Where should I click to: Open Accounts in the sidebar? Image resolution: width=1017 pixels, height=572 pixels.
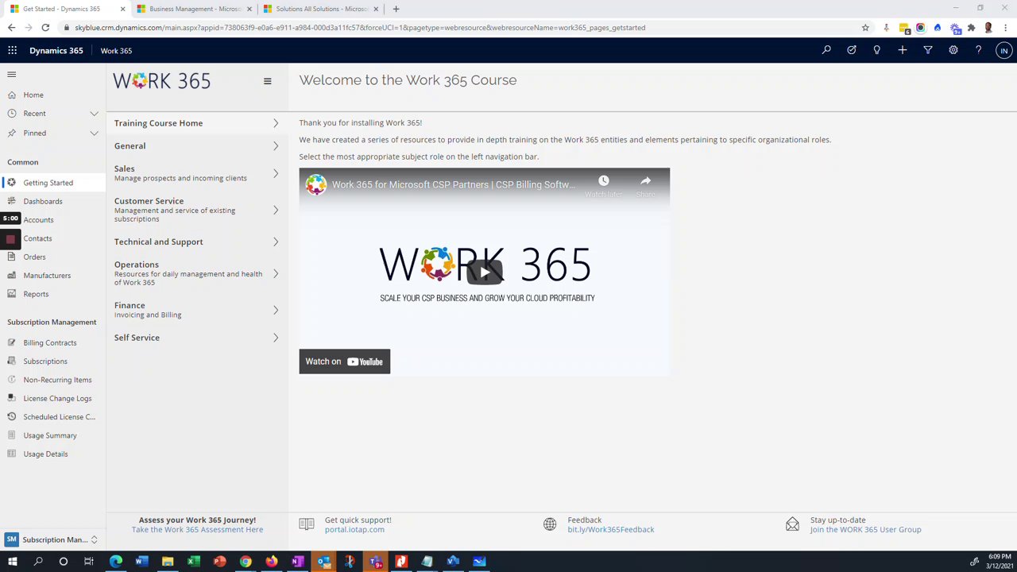coord(38,220)
